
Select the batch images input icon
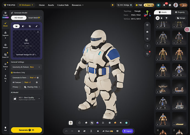pyautogui.click(x=30, y=26)
